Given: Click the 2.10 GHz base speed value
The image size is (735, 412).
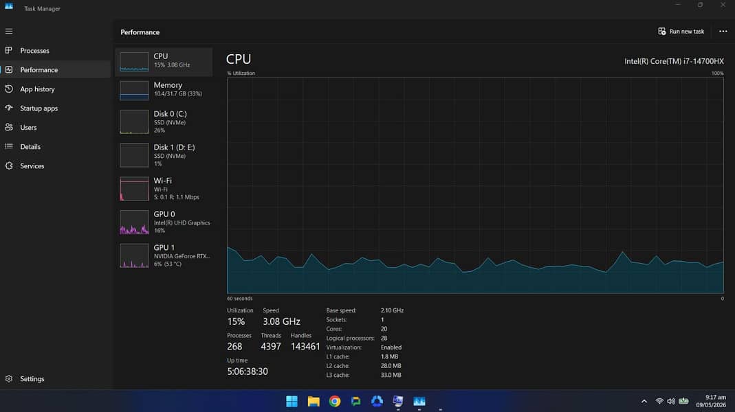Looking at the screenshot, I should point(392,310).
